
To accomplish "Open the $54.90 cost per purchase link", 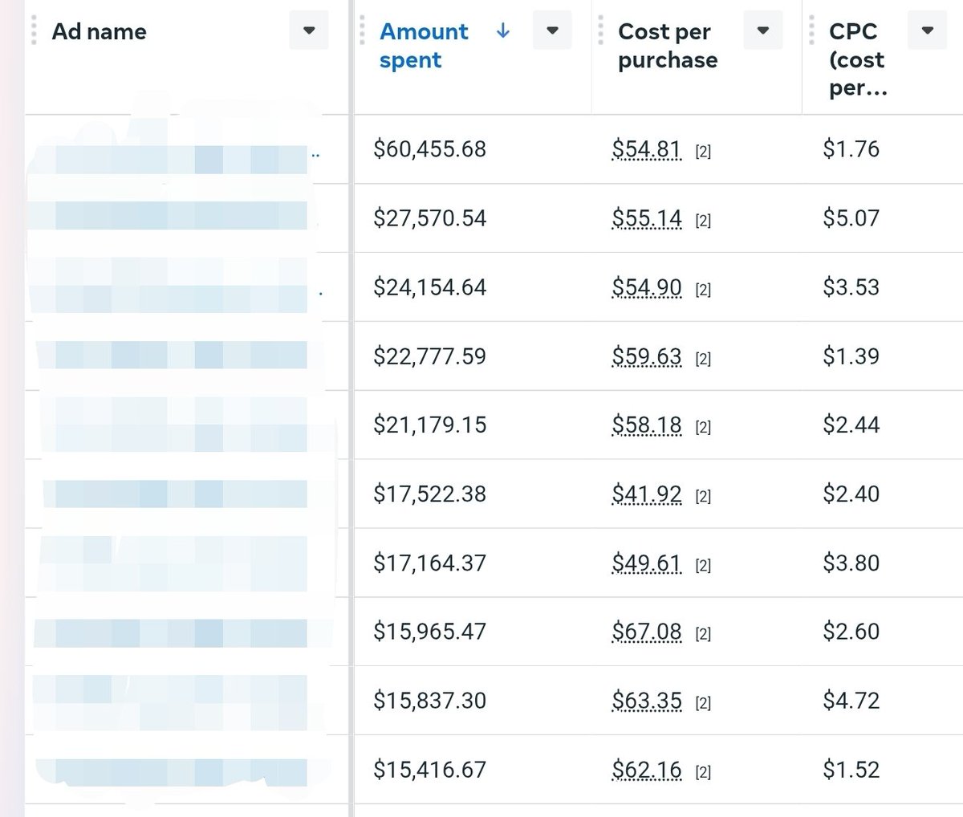I will (x=646, y=287).
